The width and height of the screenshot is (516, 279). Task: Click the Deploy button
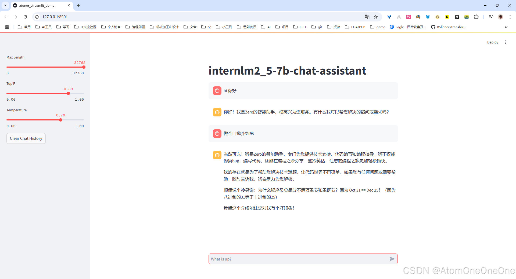click(x=493, y=42)
